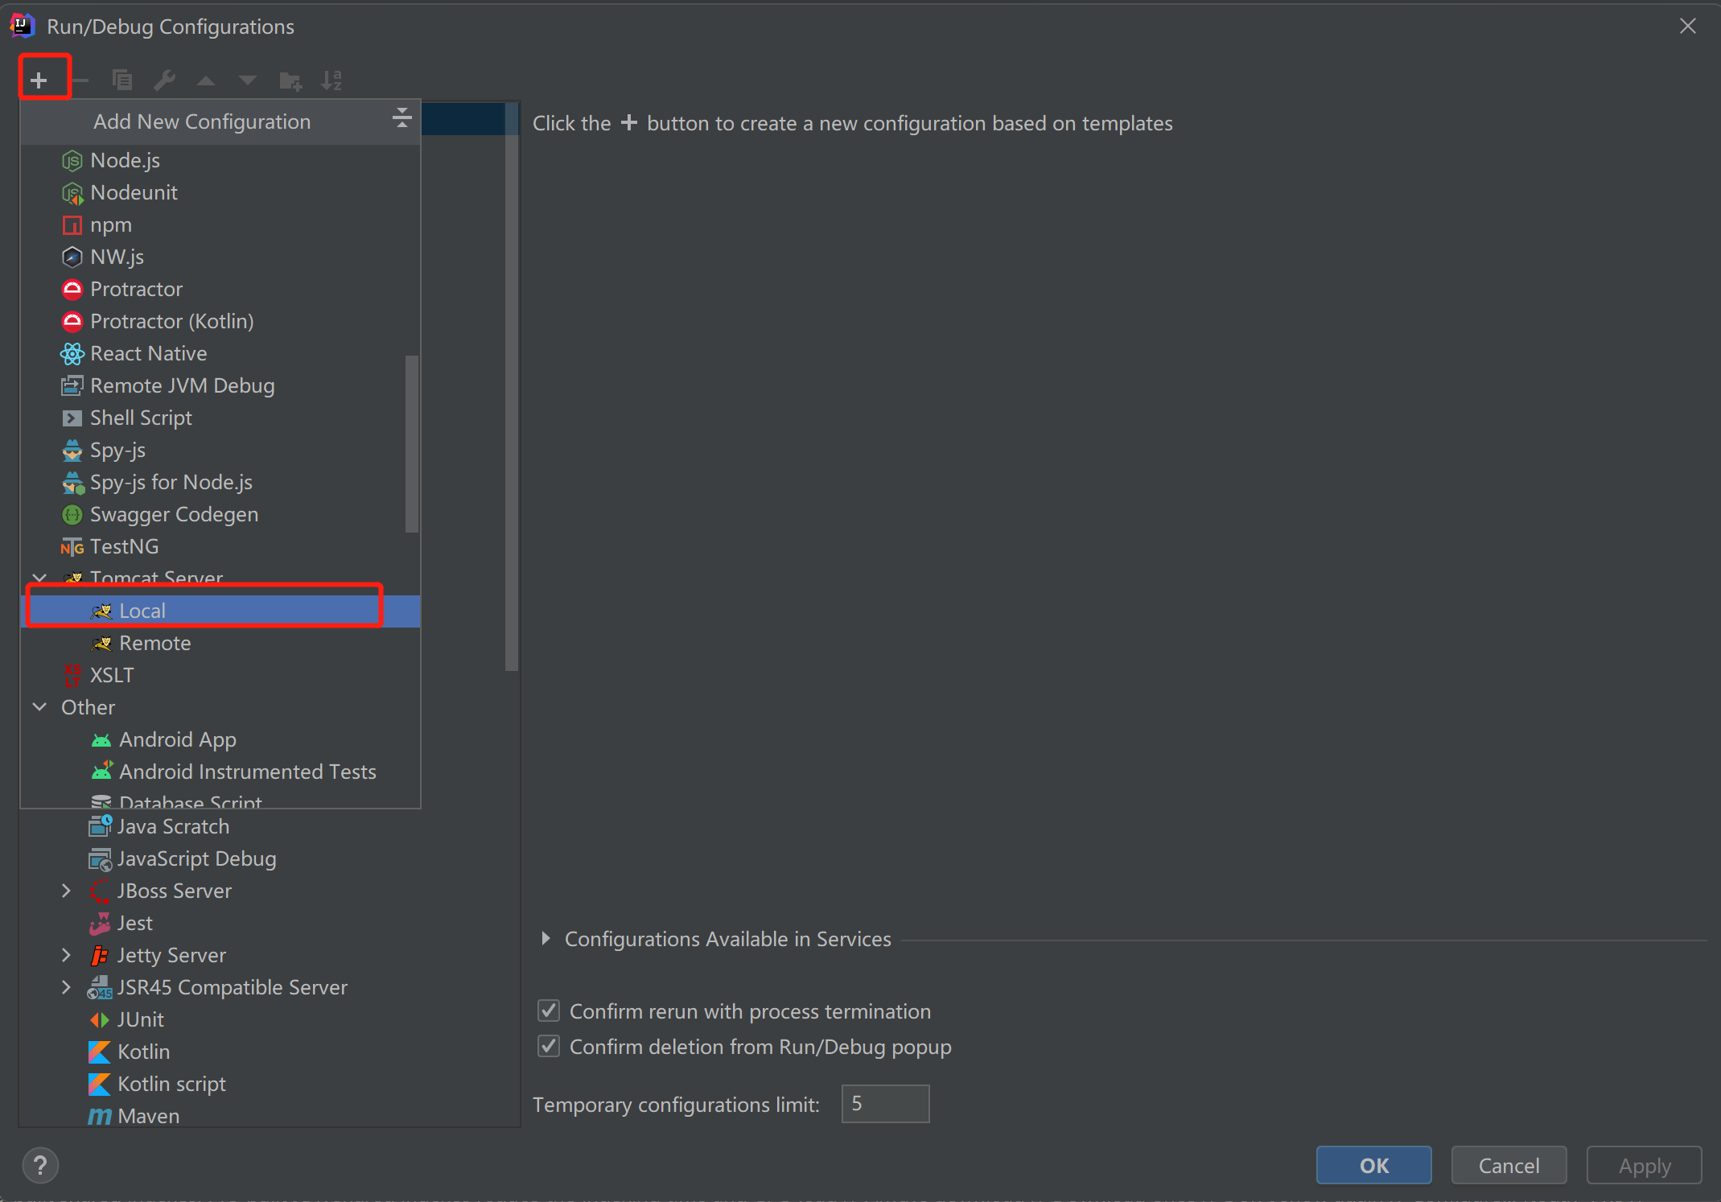Uncheck Confirm deletion from Run/Debug popup
The image size is (1721, 1202).
point(549,1046)
